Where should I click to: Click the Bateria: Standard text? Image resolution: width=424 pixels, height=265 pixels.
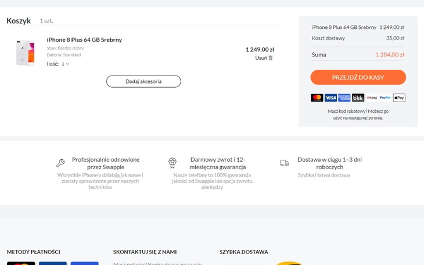pyautogui.click(x=64, y=55)
